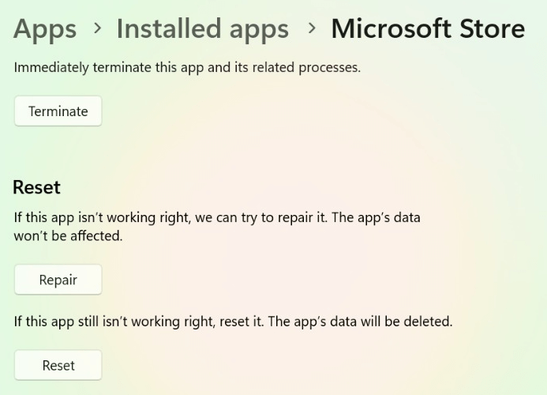Select the Reset section heading
Viewport: 547px width, 395px height.
[37, 187]
